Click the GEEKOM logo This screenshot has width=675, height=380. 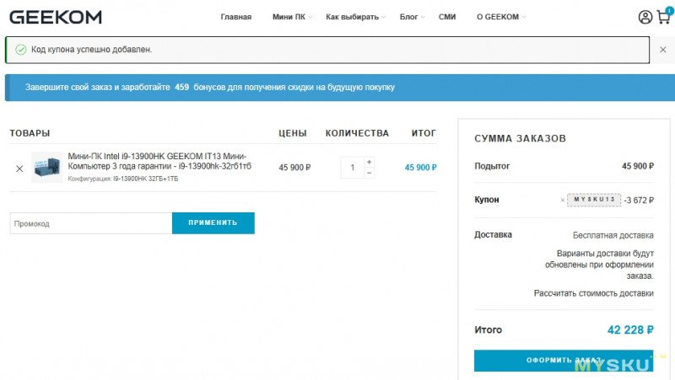56,17
